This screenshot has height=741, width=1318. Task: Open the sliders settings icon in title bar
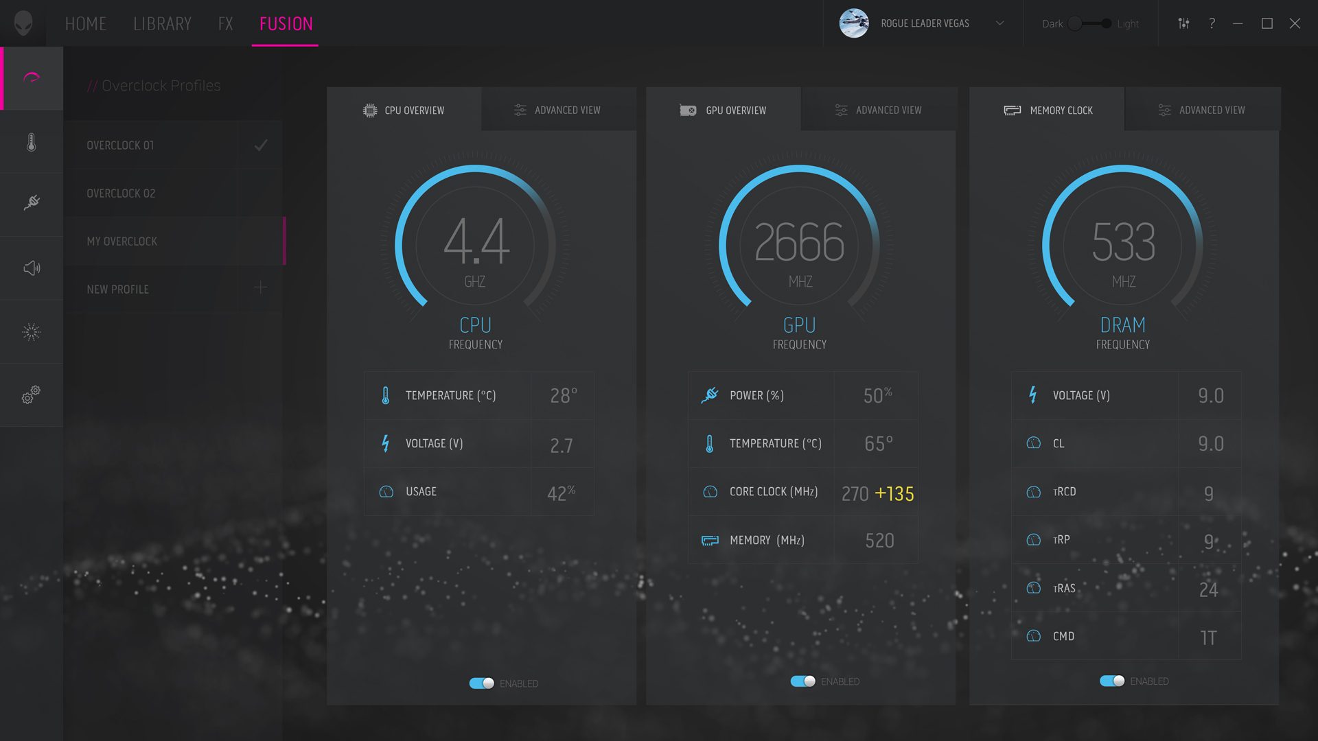pyautogui.click(x=1183, y=23)
